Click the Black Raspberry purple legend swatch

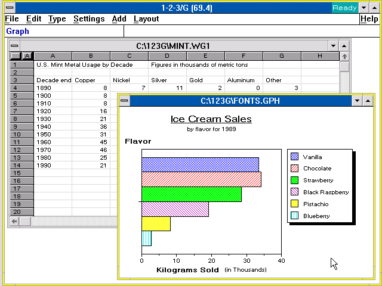294,192
